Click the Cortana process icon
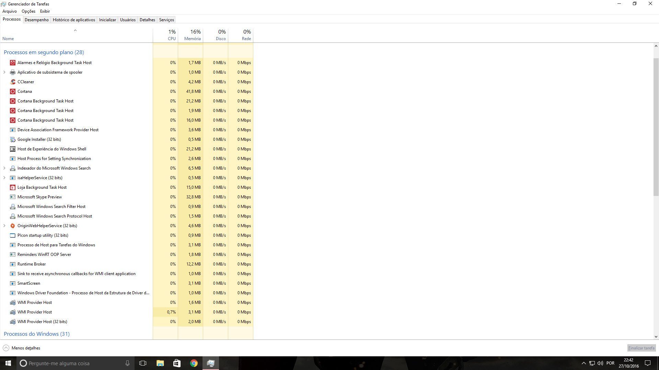 pyautogui.click(x=13, y=91)
